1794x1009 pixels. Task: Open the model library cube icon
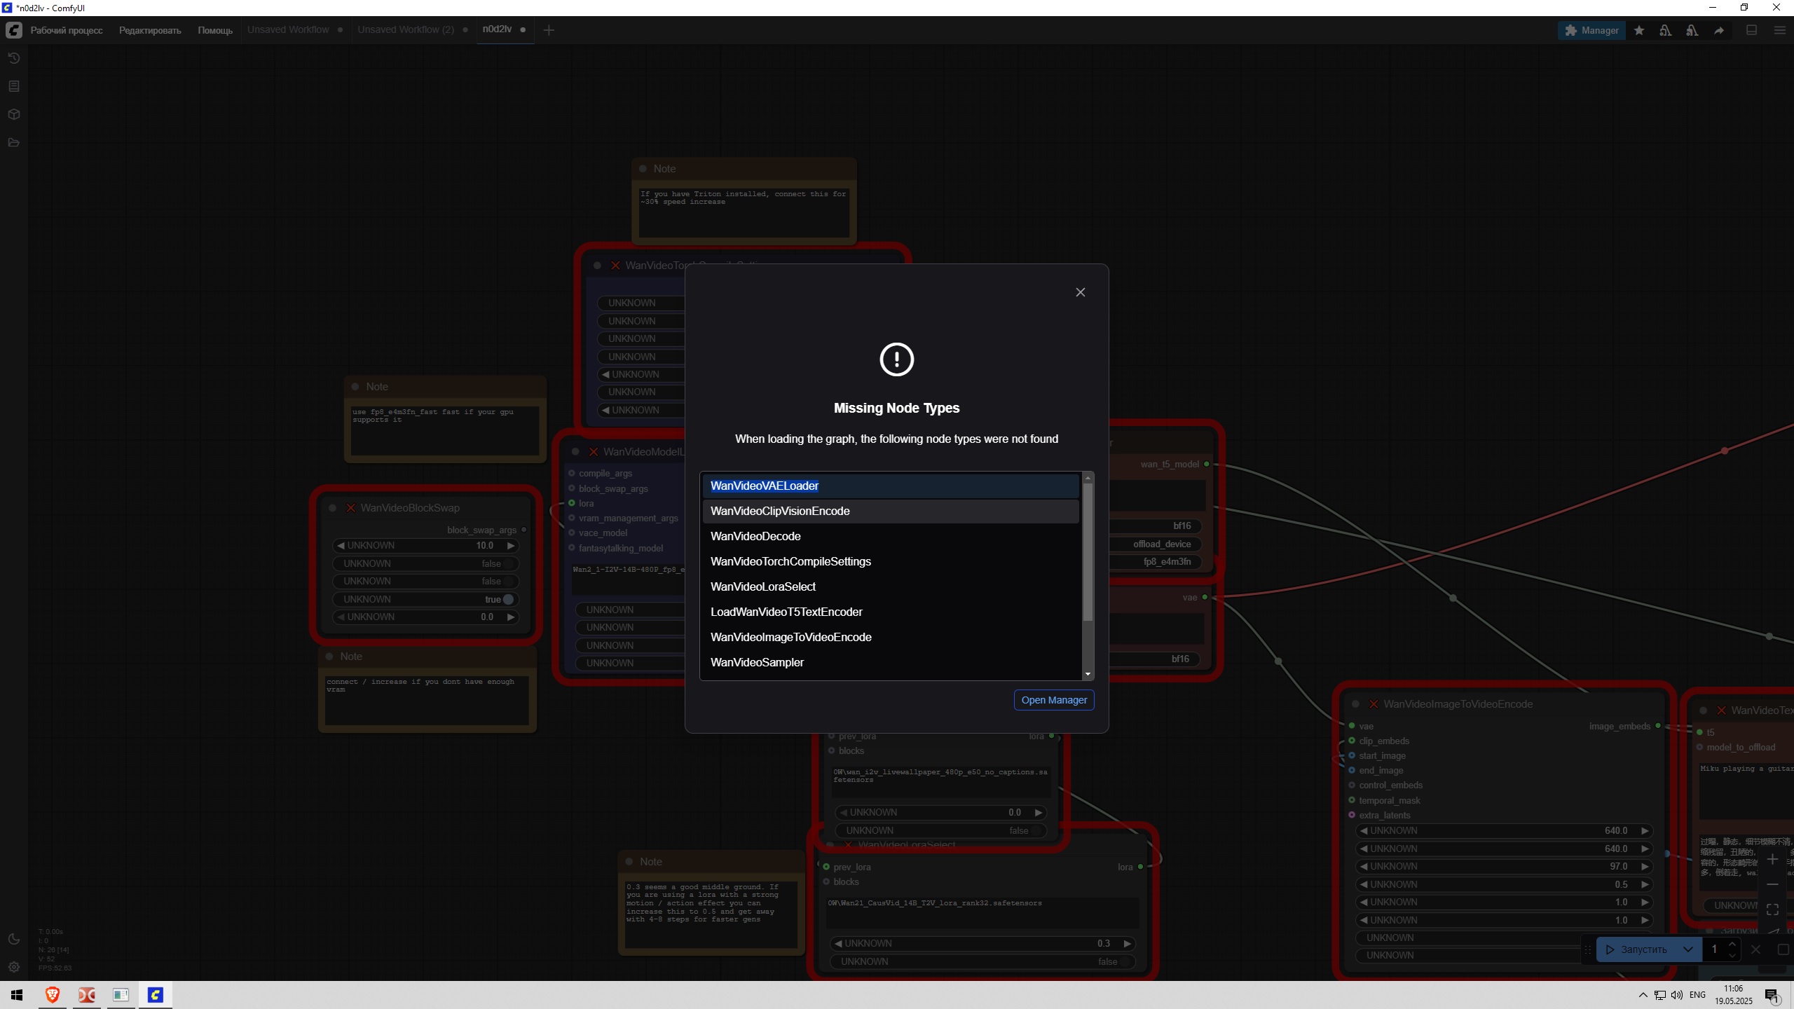(x=14, y=114)
